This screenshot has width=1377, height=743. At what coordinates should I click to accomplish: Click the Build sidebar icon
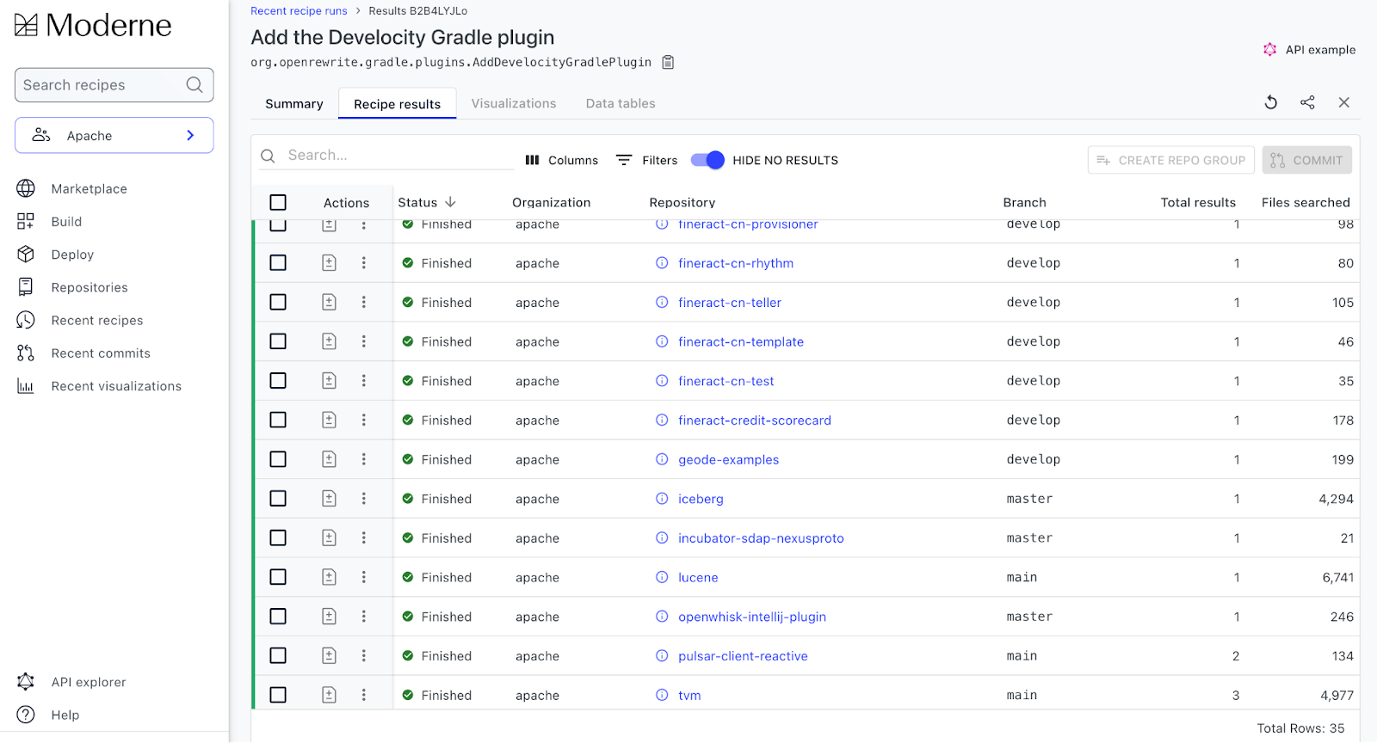click(26, 221)
